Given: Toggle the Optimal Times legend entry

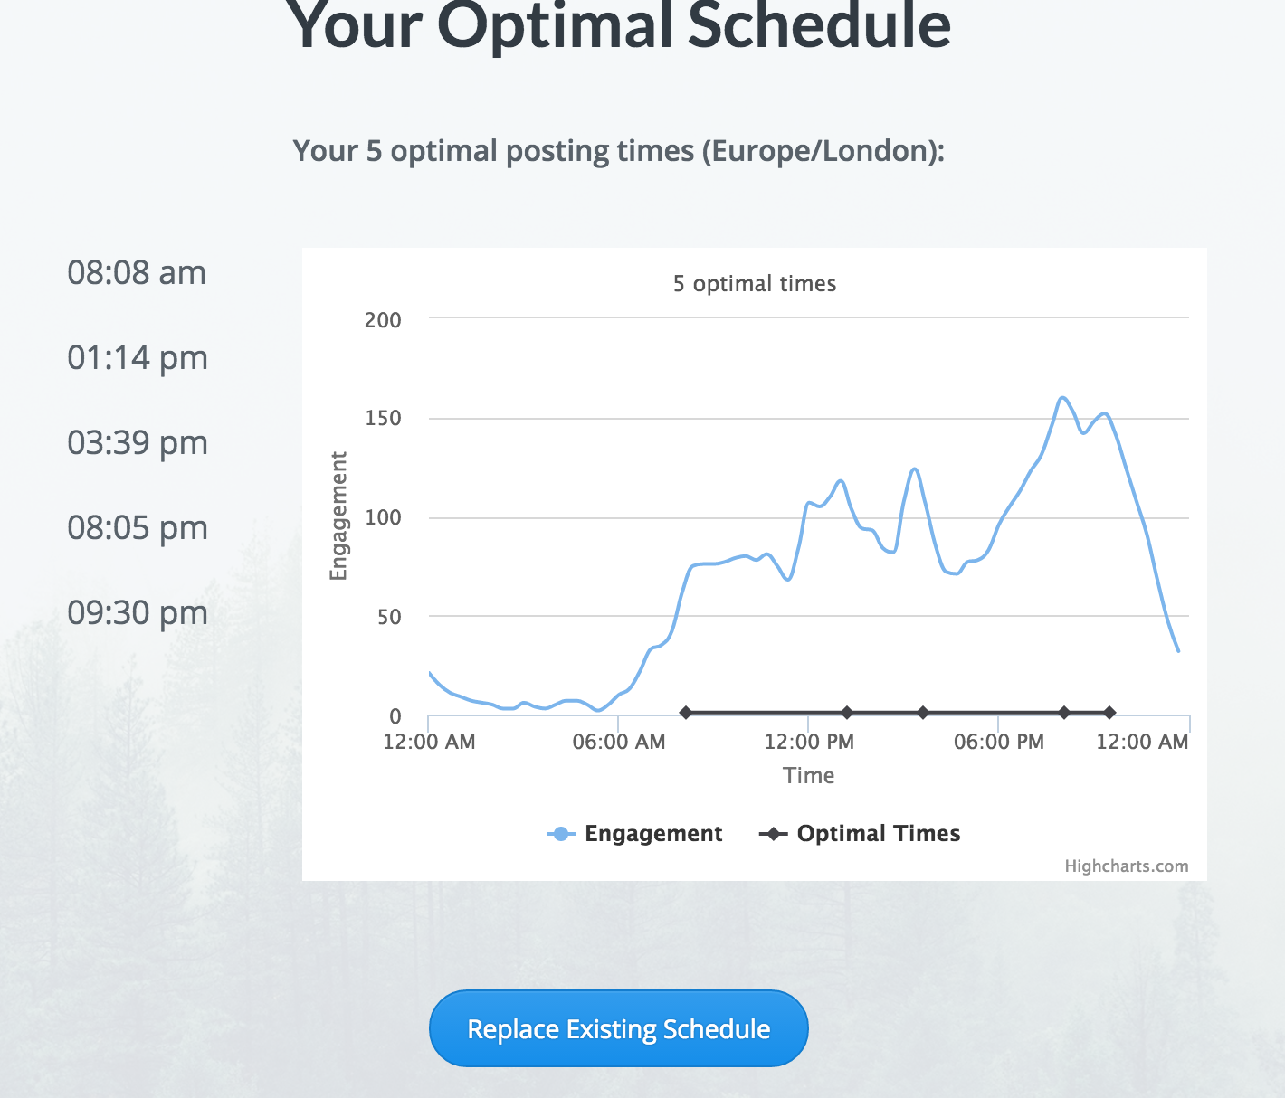Looking at the screenshot, I should click(x=860, y=833).
